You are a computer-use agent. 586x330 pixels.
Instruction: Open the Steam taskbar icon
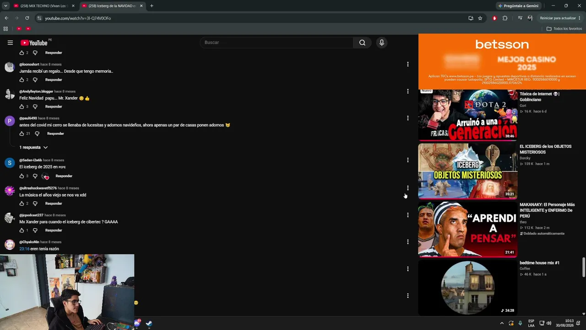point(149,324)
